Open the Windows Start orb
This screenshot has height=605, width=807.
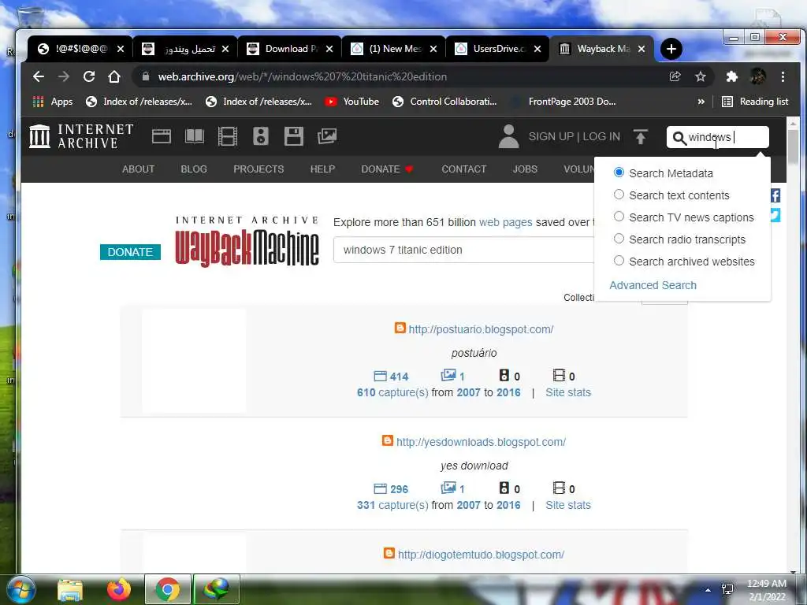pos(20,589)
